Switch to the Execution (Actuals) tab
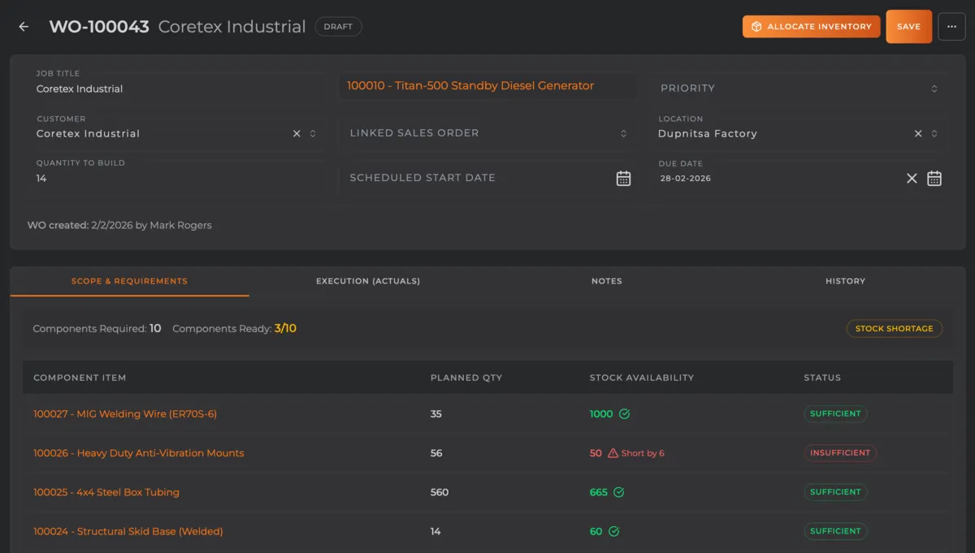 367,281
